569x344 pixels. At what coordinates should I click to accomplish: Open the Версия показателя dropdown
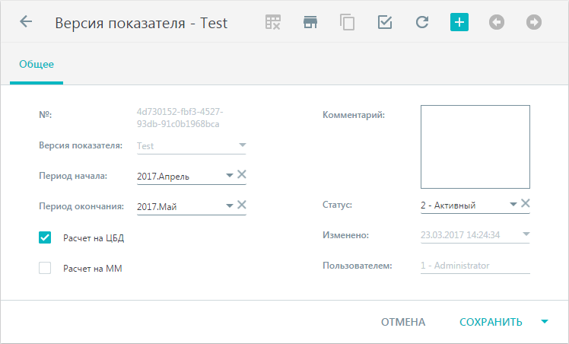click(243, 145)
